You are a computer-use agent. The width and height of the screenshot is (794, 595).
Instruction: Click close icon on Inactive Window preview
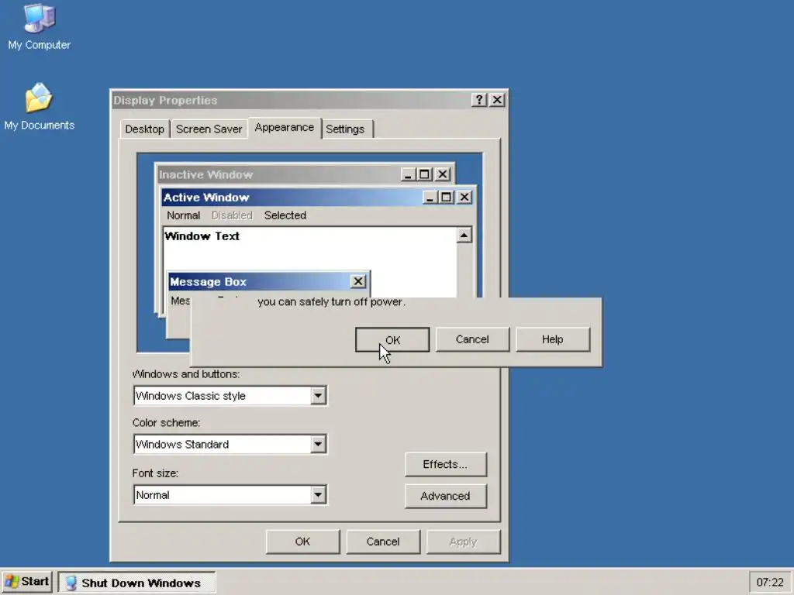click(x=443, y=174)
